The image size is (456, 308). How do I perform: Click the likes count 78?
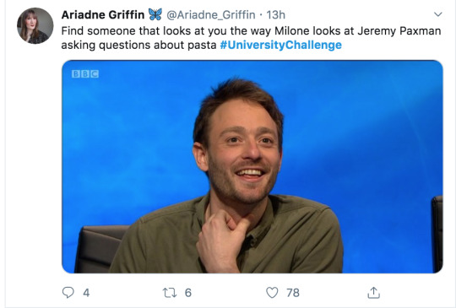(x=293, y=293)
